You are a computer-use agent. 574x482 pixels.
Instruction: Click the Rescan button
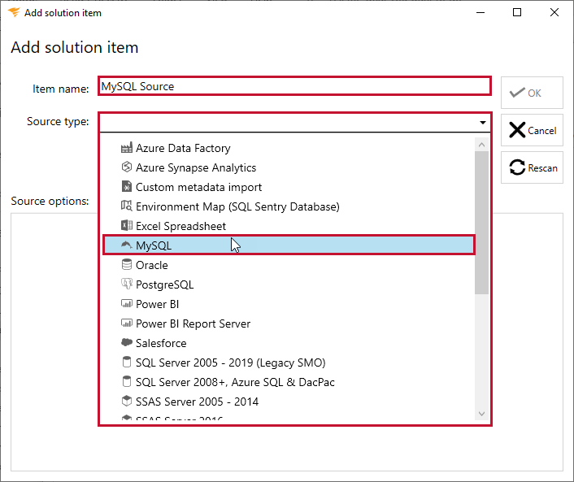[x=532, y=167]
